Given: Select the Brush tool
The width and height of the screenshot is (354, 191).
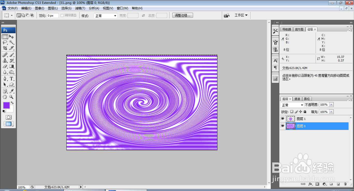Looking at the screenshot, I should pyautogui.click(x=12, y=55).
